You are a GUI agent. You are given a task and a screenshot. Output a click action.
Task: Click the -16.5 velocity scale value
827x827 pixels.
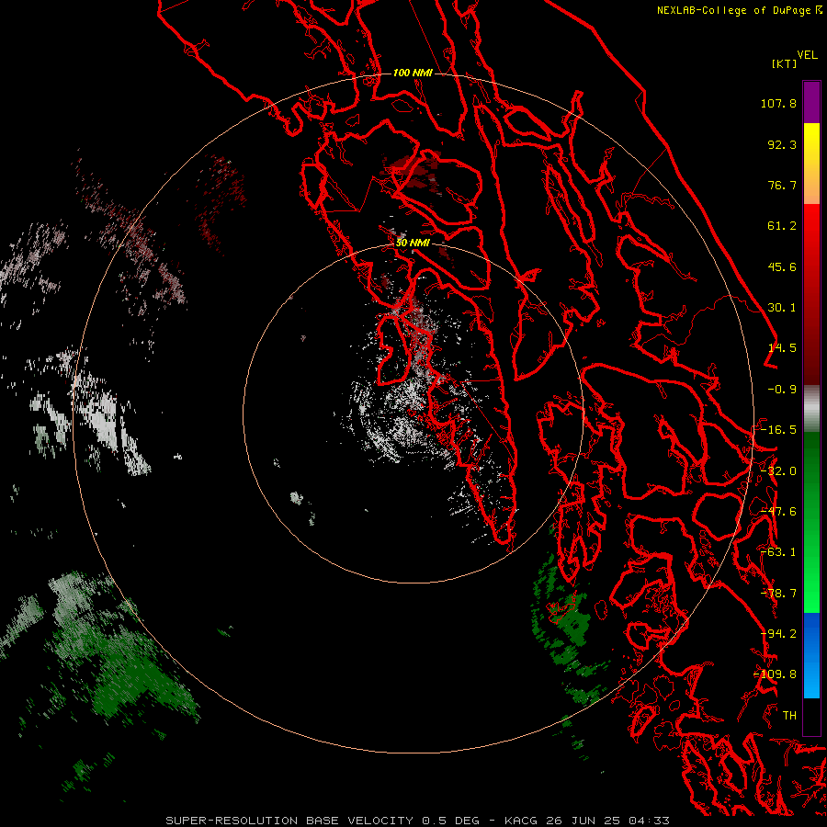(778, 430)
